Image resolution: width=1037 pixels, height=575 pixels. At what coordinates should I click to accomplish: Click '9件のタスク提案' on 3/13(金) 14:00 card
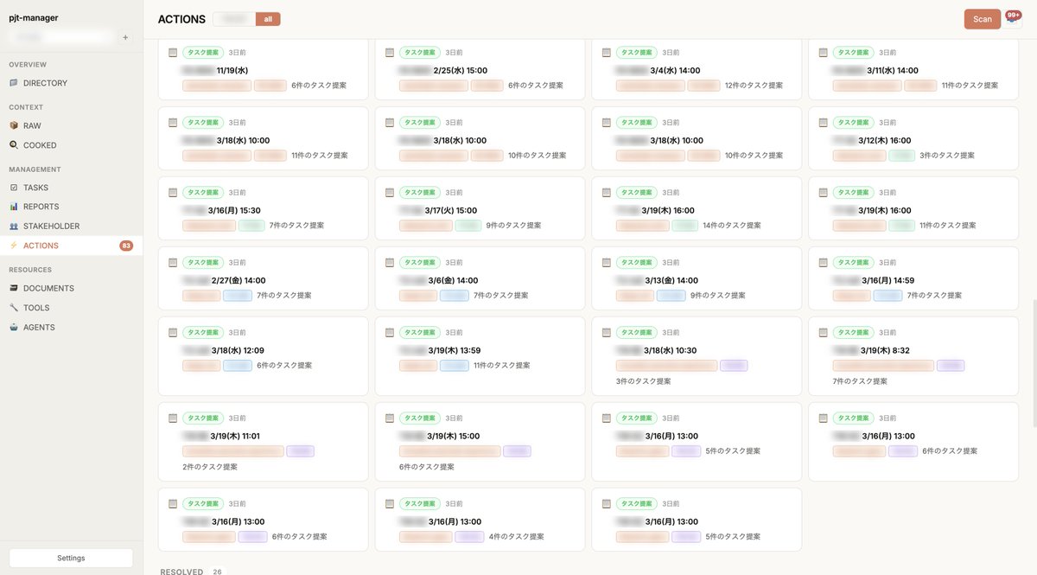click(718, 296)
